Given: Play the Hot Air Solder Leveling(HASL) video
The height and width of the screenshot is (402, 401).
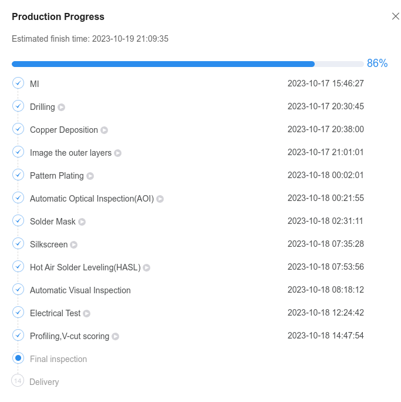Looking at the screenshot, I should (x=146, y=267).
